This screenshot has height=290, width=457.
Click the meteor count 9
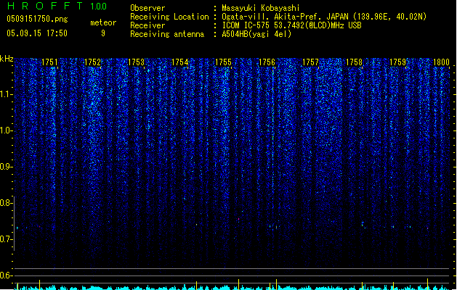click(103, 33)
